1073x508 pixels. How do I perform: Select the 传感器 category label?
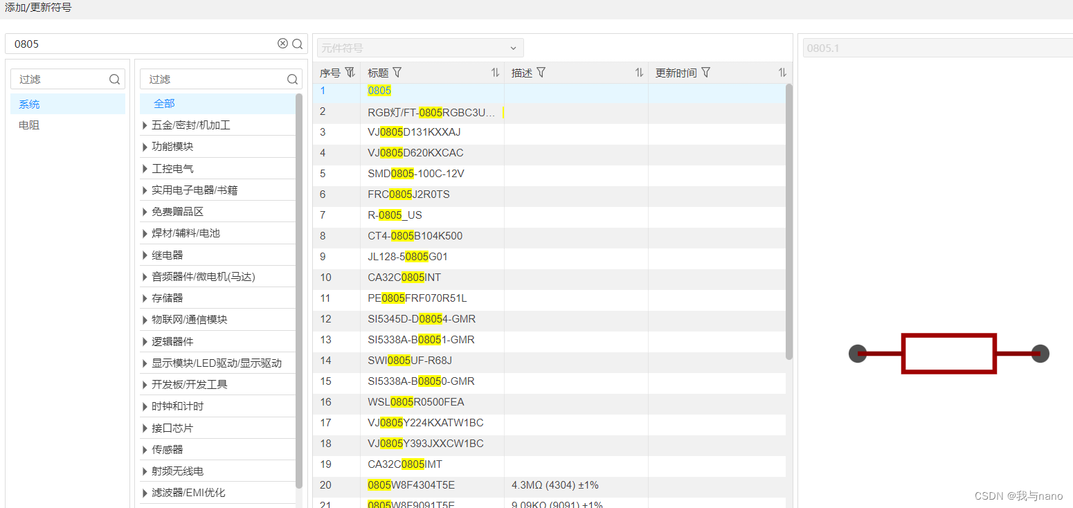tap(168, 450)
